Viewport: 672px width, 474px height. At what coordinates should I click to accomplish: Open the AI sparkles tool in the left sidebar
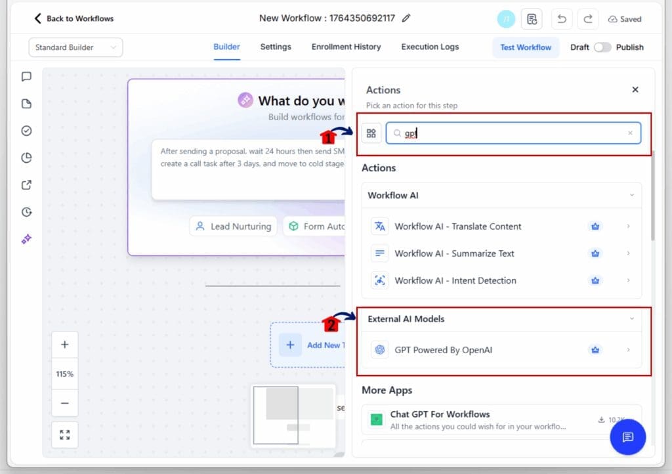pyautogui.click(x=26, y=239)
